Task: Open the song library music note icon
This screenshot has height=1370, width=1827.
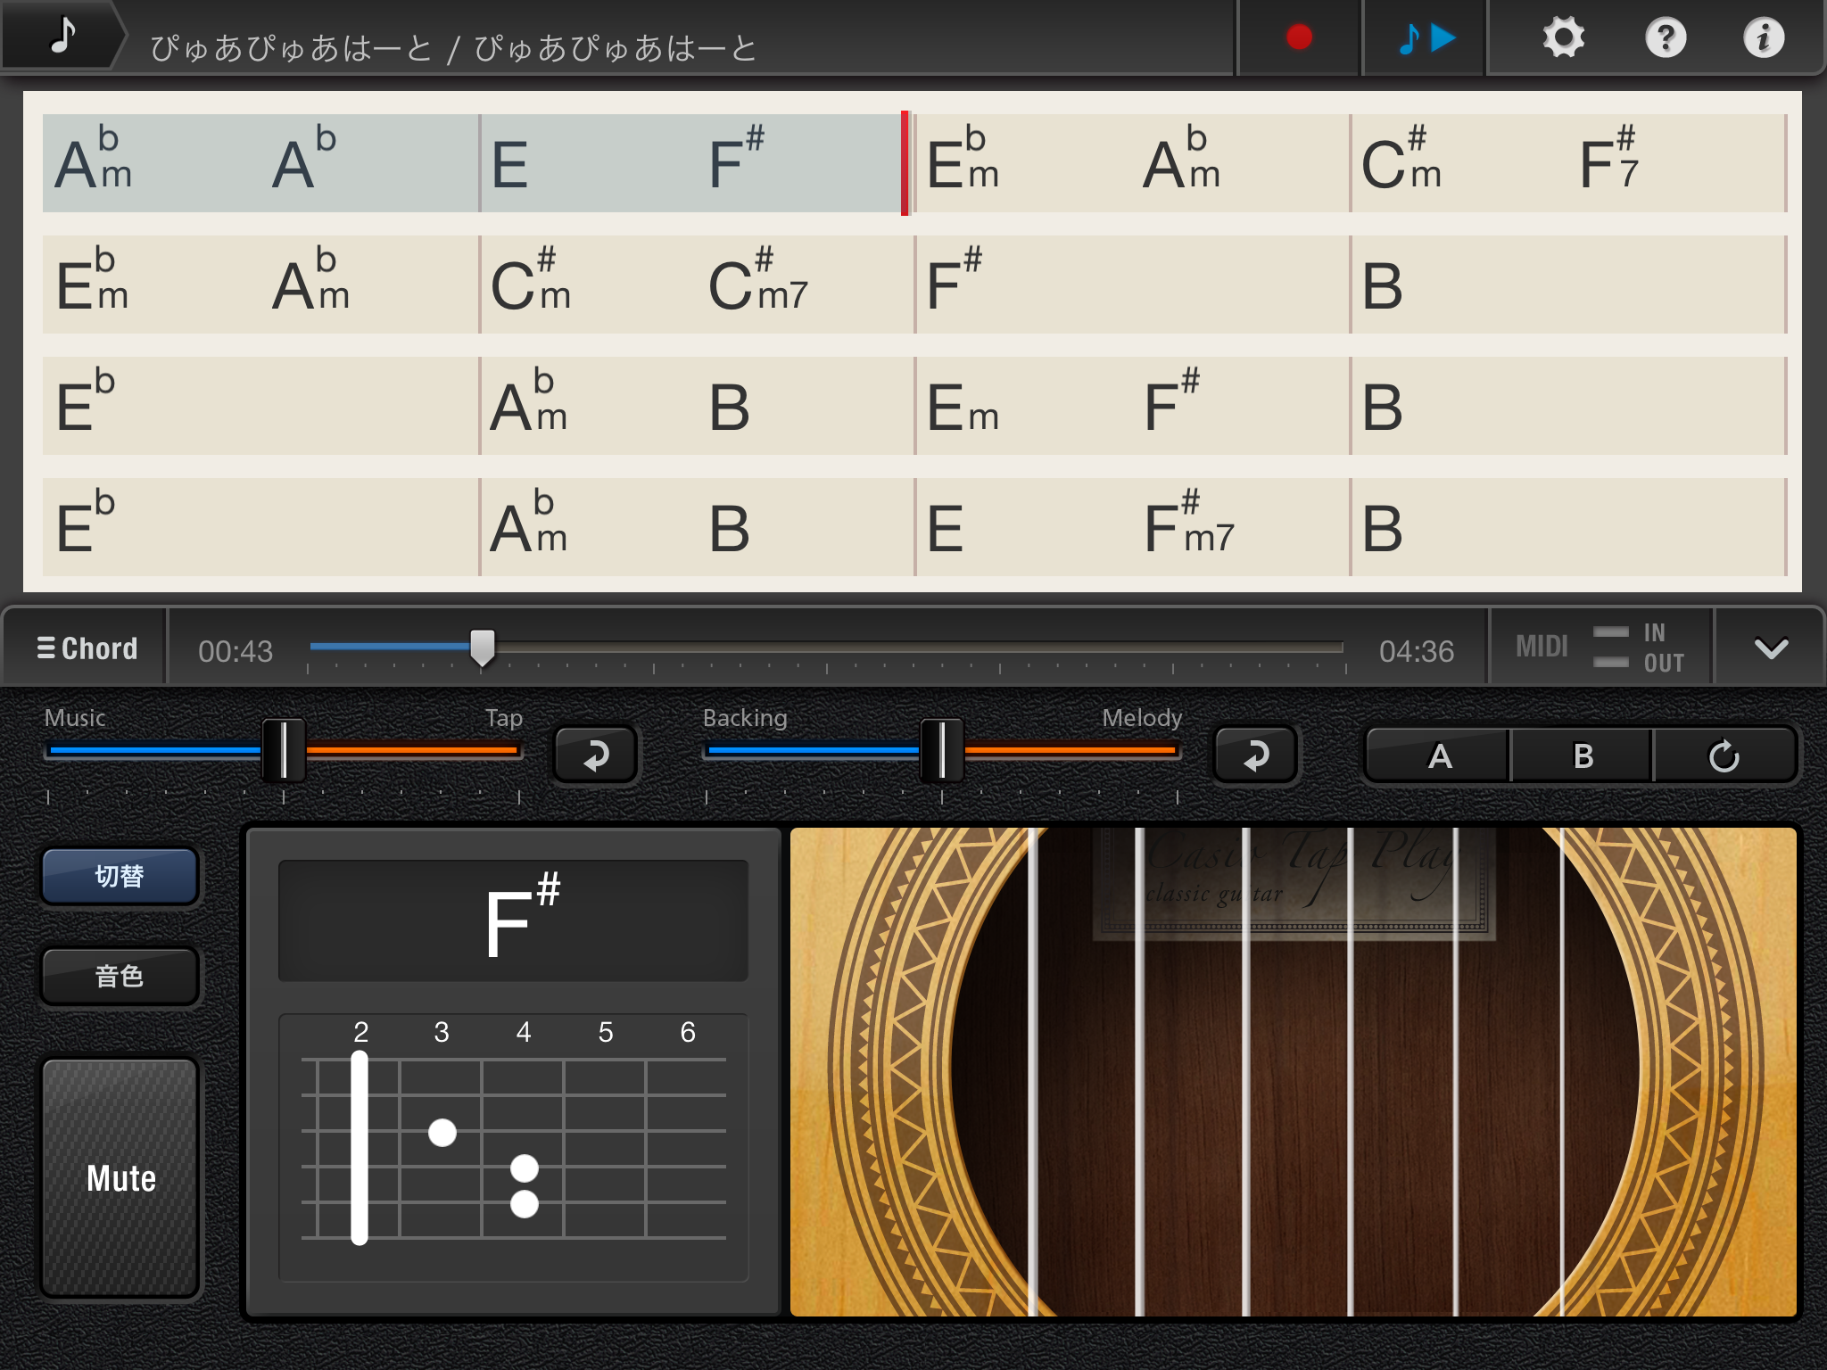Action: click(x=62, y=36)
